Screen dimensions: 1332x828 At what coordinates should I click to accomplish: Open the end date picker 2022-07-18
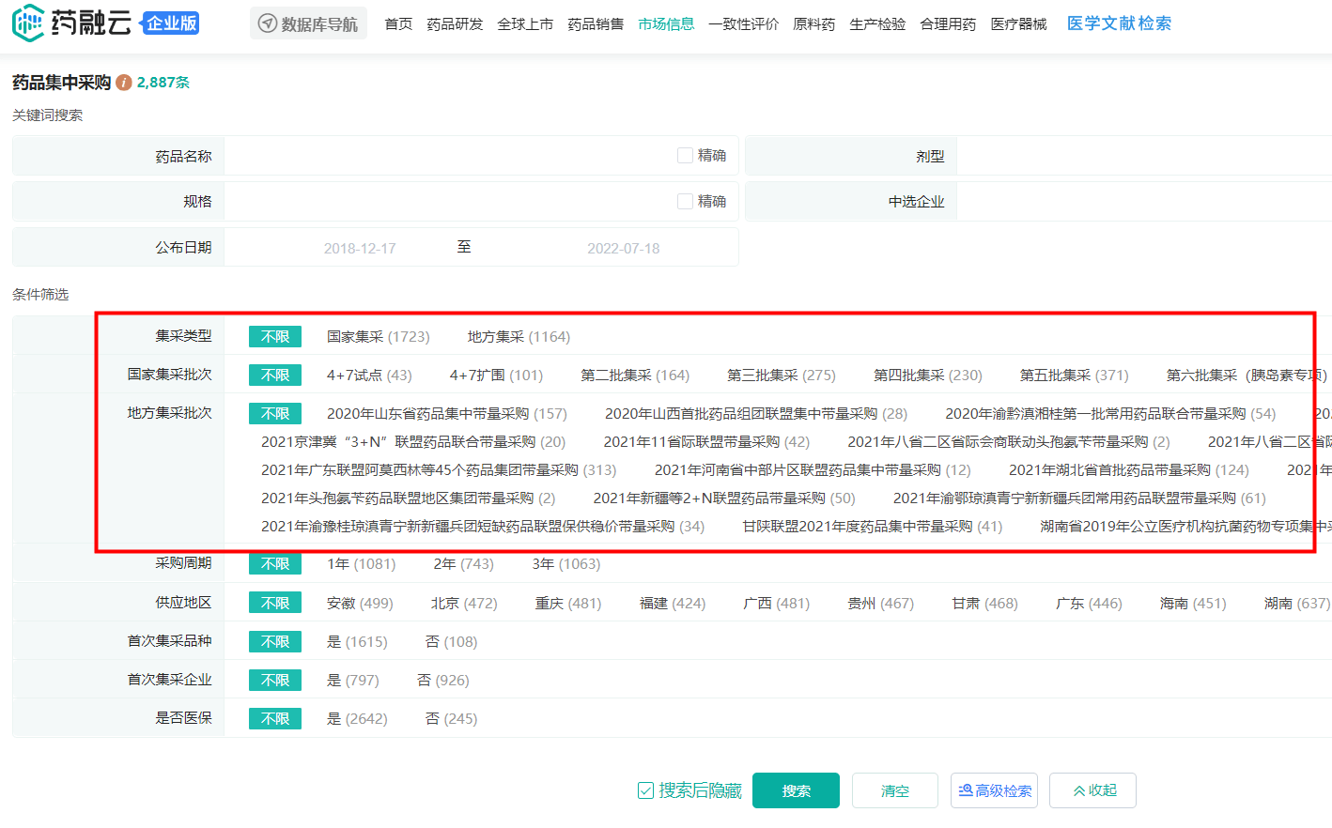(x=623, y=248)
